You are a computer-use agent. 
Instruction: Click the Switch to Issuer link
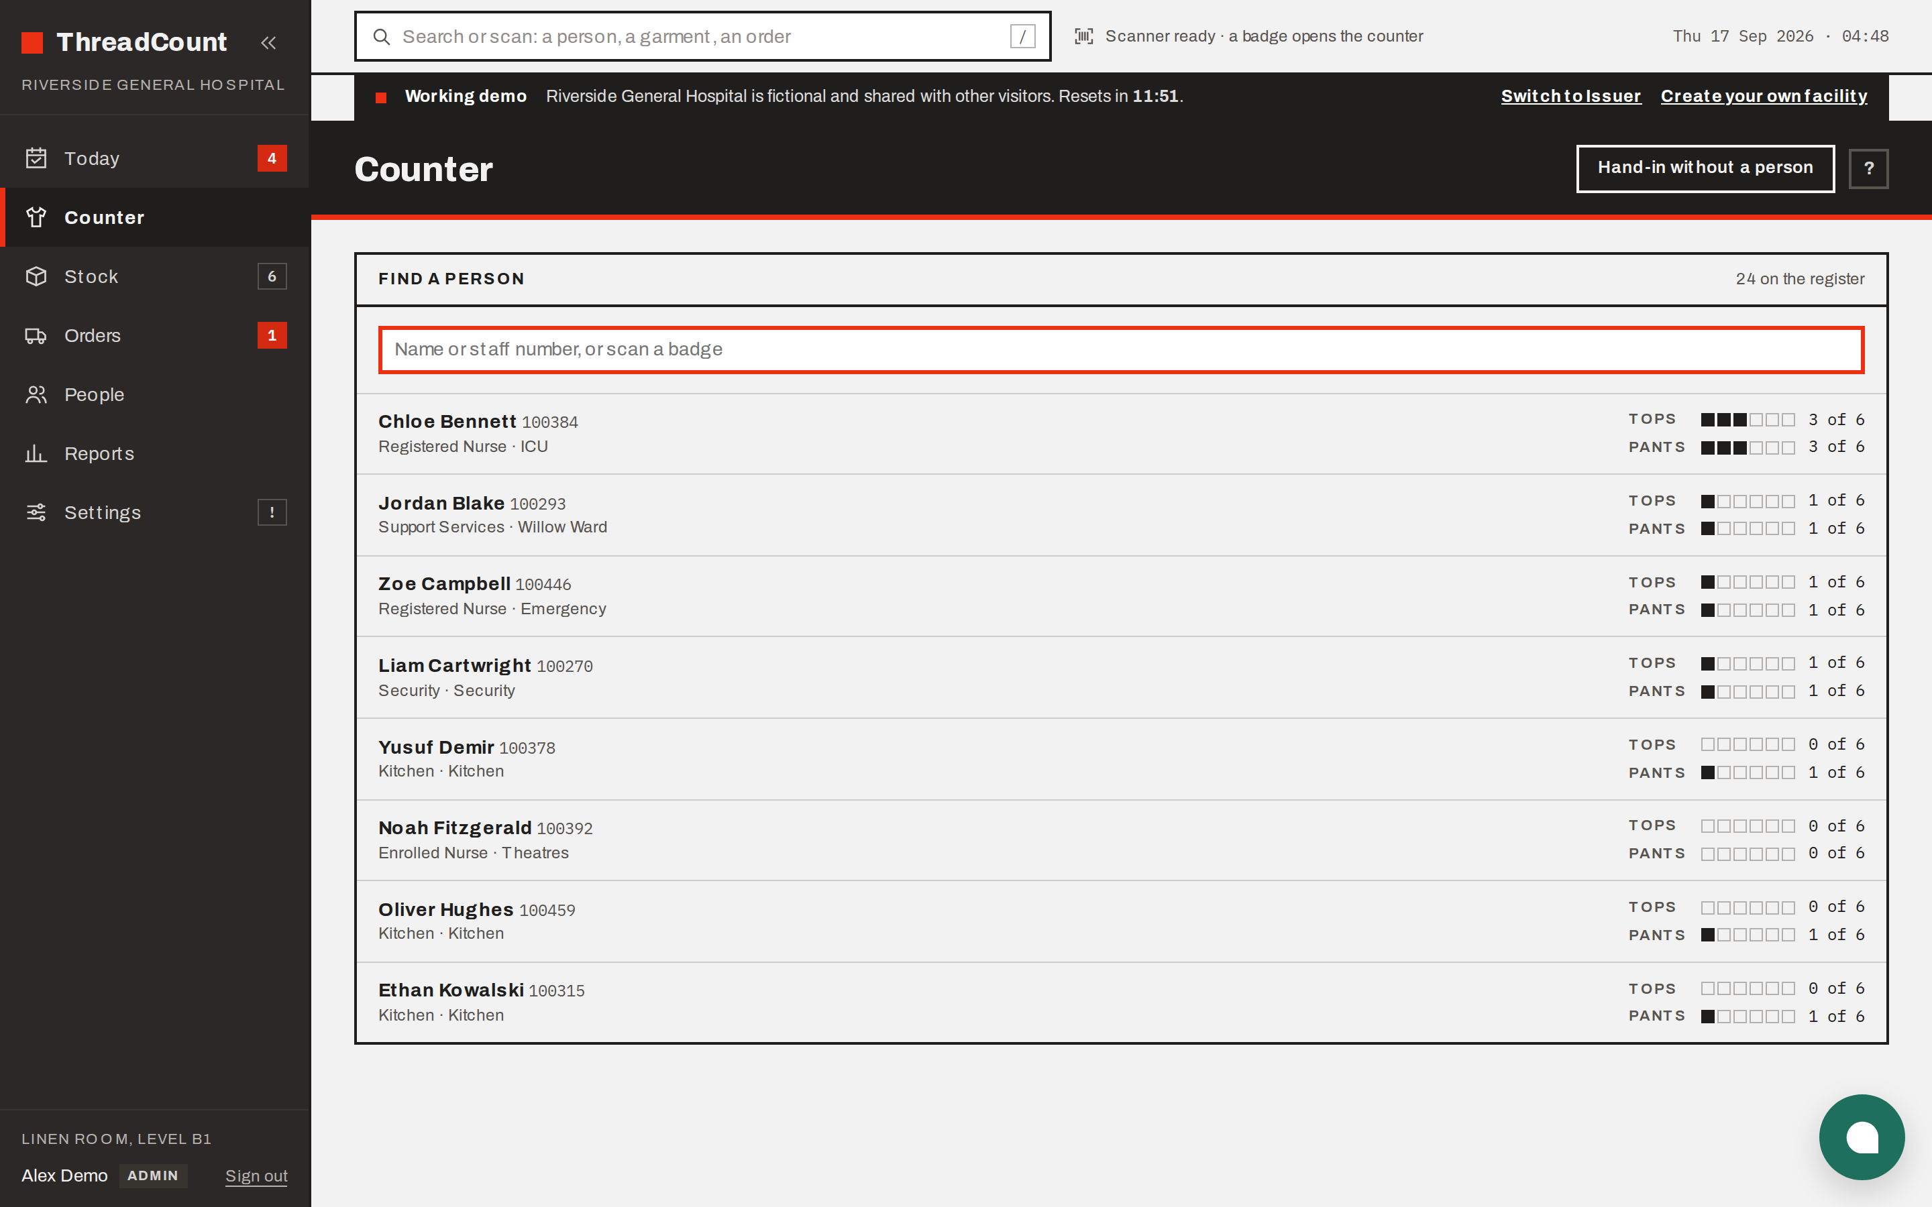[1570, 97]
